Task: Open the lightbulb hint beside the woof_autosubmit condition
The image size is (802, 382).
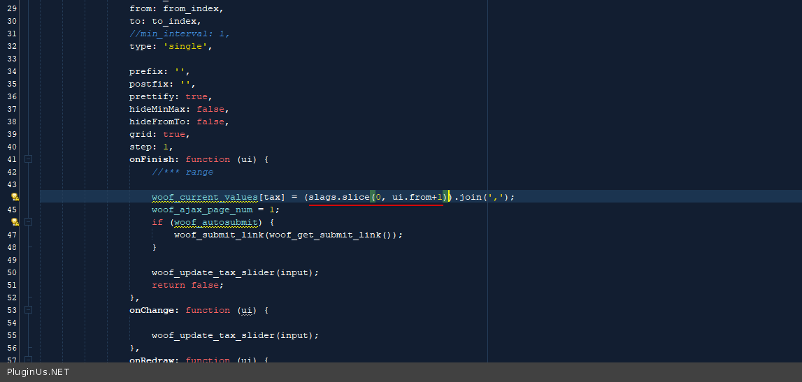Action: 15,222
